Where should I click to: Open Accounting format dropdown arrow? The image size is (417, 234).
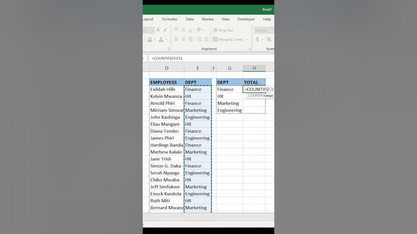[x=263, y=40]
